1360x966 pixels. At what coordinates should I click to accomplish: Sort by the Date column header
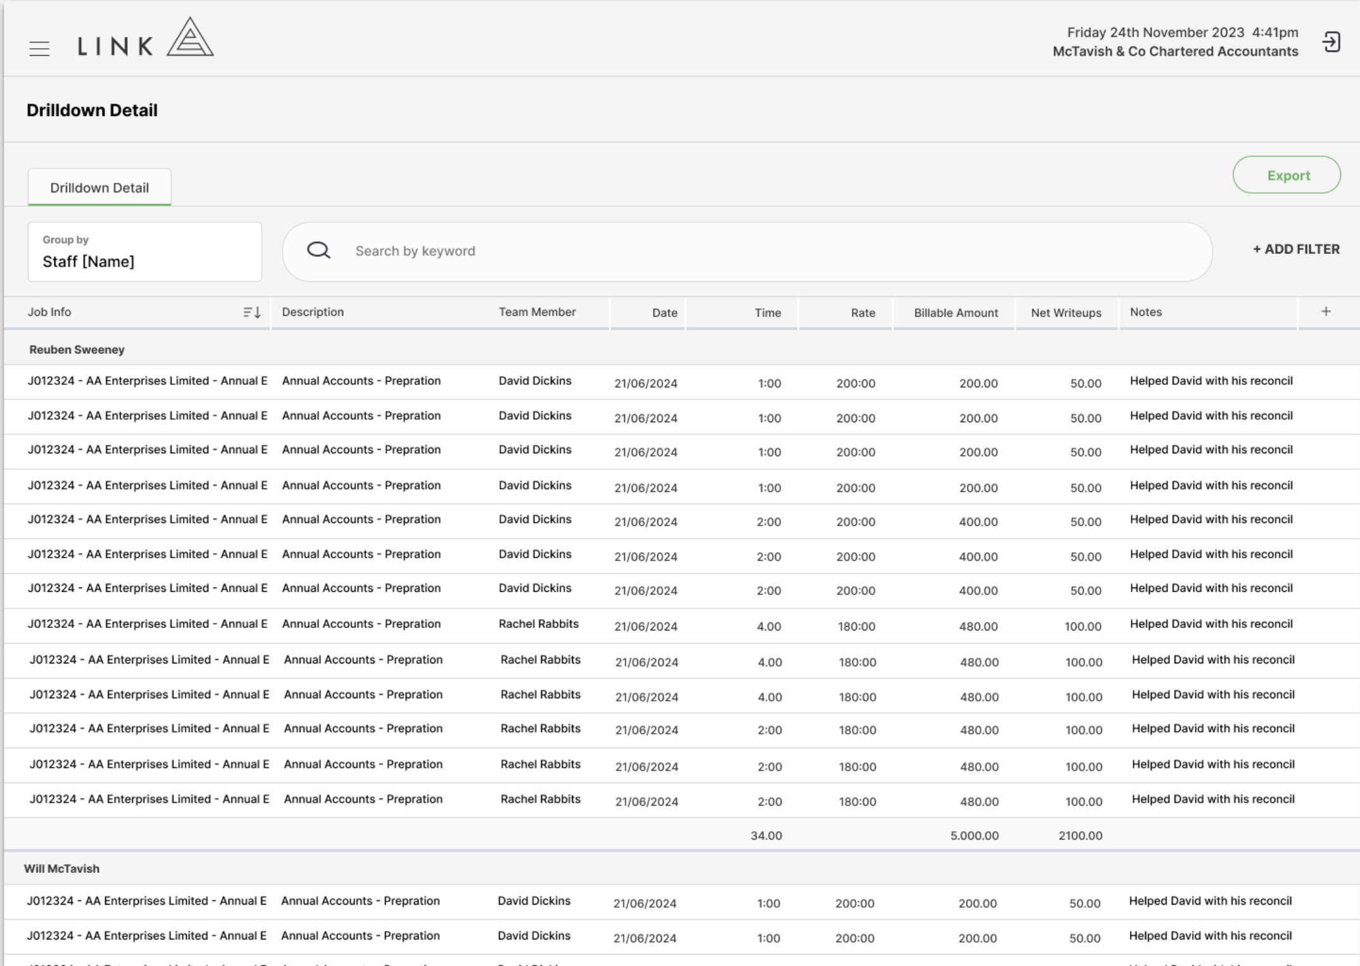(x=665, y=313)
